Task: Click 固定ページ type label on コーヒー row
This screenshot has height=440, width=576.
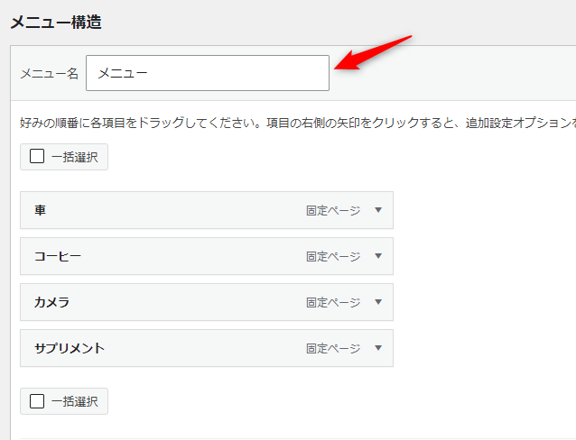Action: click(332, 257)
